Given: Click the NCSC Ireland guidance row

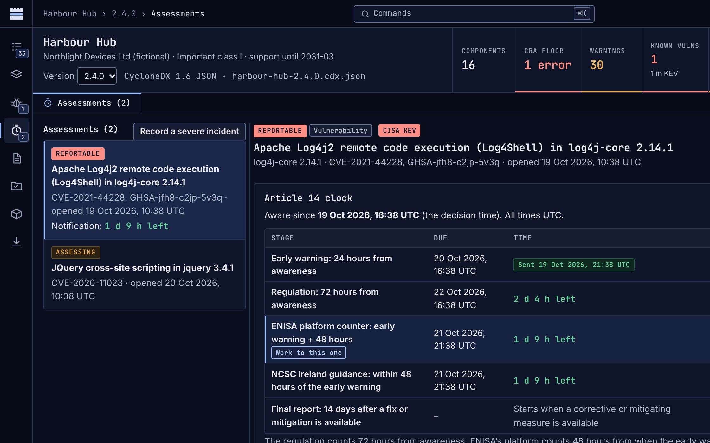Looking at the screenshot, I should pyautogui.click(x=487, y=380).
